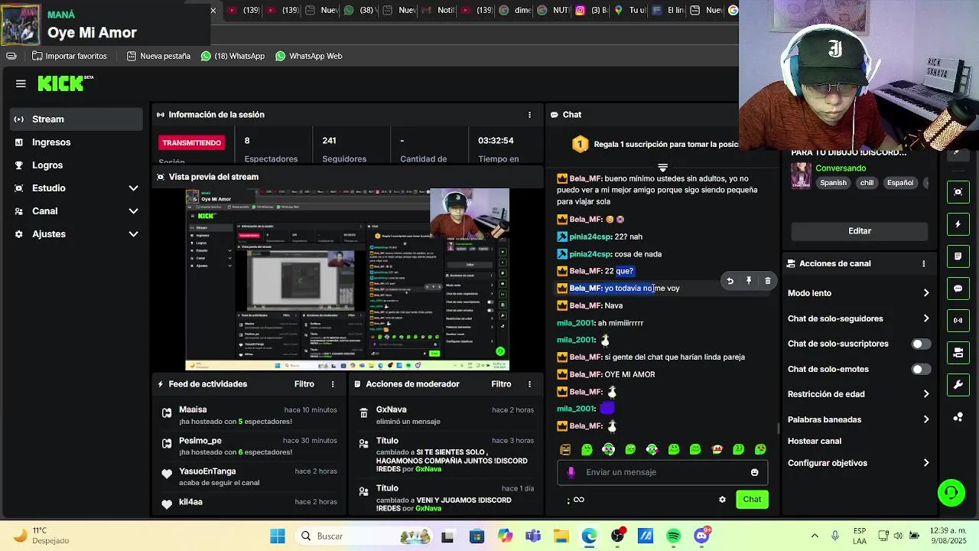Open the (18) WhatsApp bookmark
Image resolution: width=979 pixels, height=551 pixels.
tap(233, 56)
